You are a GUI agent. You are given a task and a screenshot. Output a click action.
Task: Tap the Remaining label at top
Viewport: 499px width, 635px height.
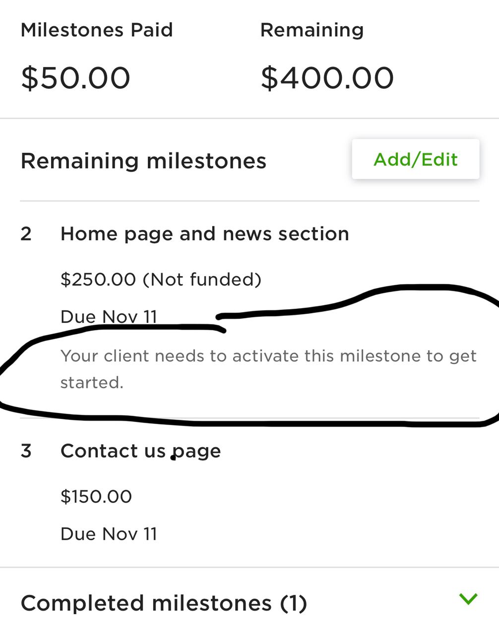pyautogui.click(x=312, y=30)
